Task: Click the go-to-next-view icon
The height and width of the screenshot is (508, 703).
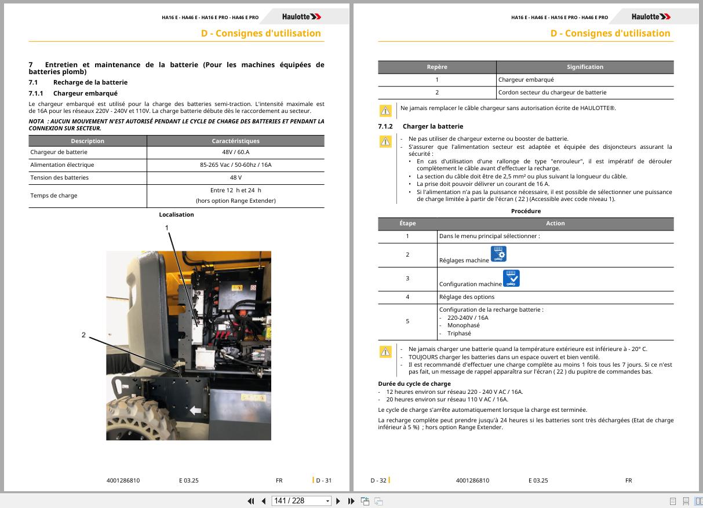Action: [378, 501]
